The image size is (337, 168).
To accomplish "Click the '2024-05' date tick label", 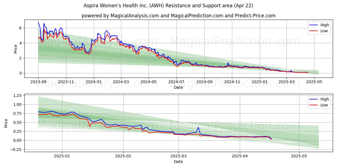I will (149, 82).
